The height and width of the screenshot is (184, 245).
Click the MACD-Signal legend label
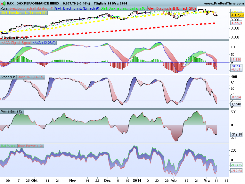pyautogui.click(x=10, y=43)
